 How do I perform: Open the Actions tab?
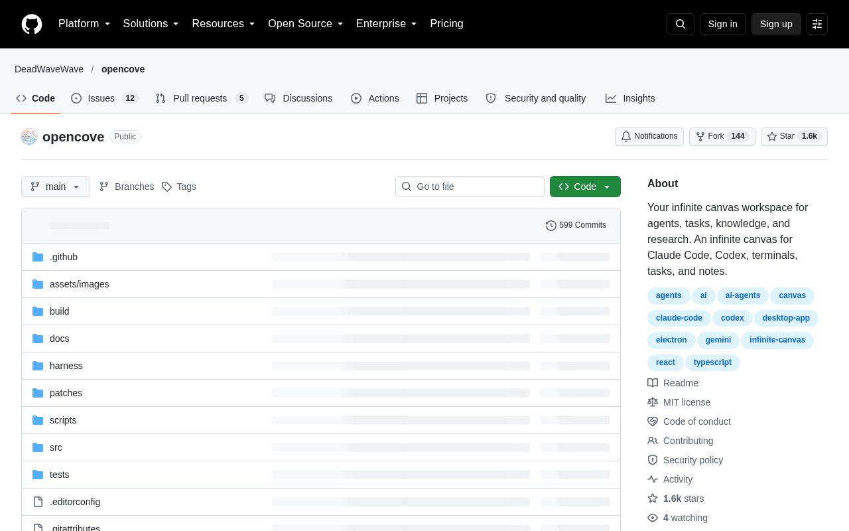375,98
